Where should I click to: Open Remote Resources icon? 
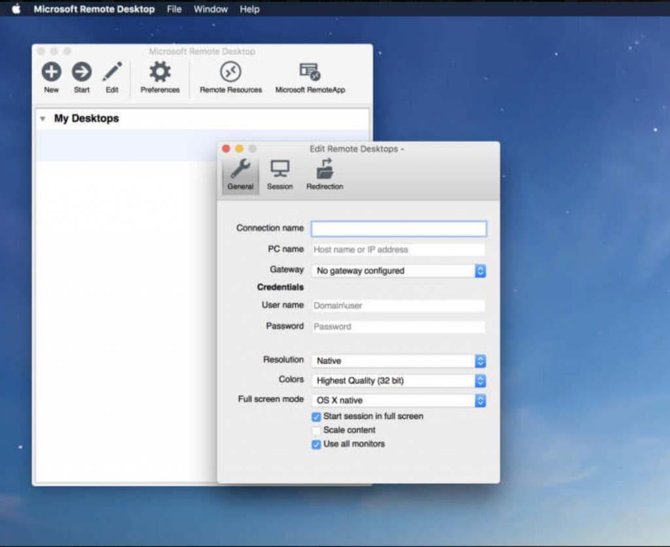pyautogui.click(x=230, y=72)
